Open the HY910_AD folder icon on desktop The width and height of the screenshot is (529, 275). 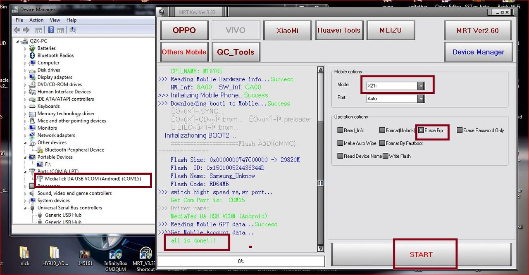[x=54, y=253]
